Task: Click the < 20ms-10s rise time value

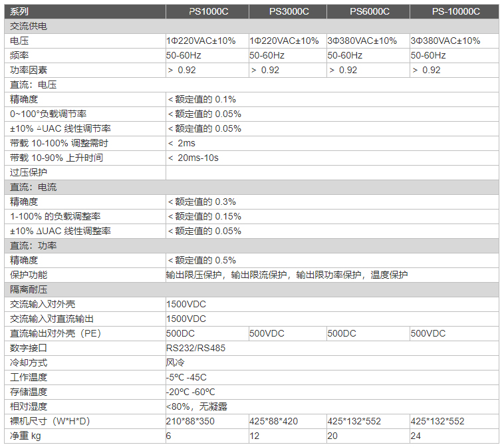Action: click(x=193, y=158)
